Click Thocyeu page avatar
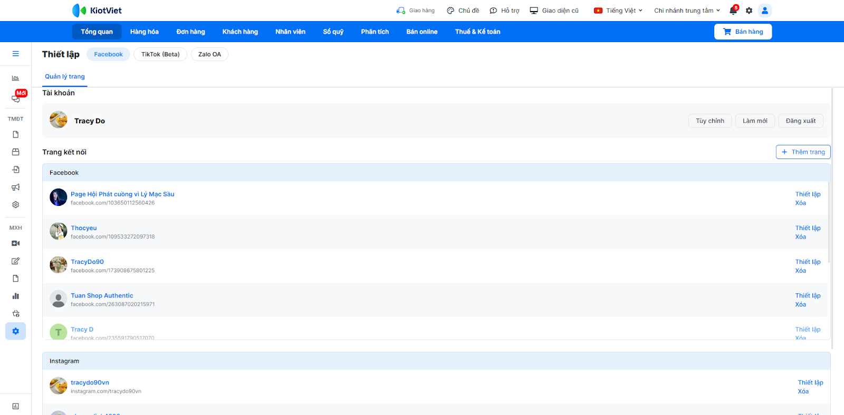Viewport: 844px width, 415px height. [x=59, y=231]
